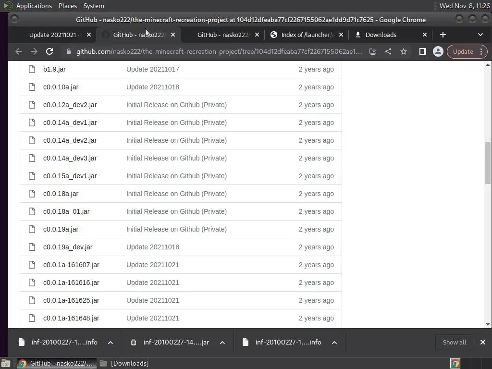
Task: Click Show all downloads button
Action: pos(454,342)
